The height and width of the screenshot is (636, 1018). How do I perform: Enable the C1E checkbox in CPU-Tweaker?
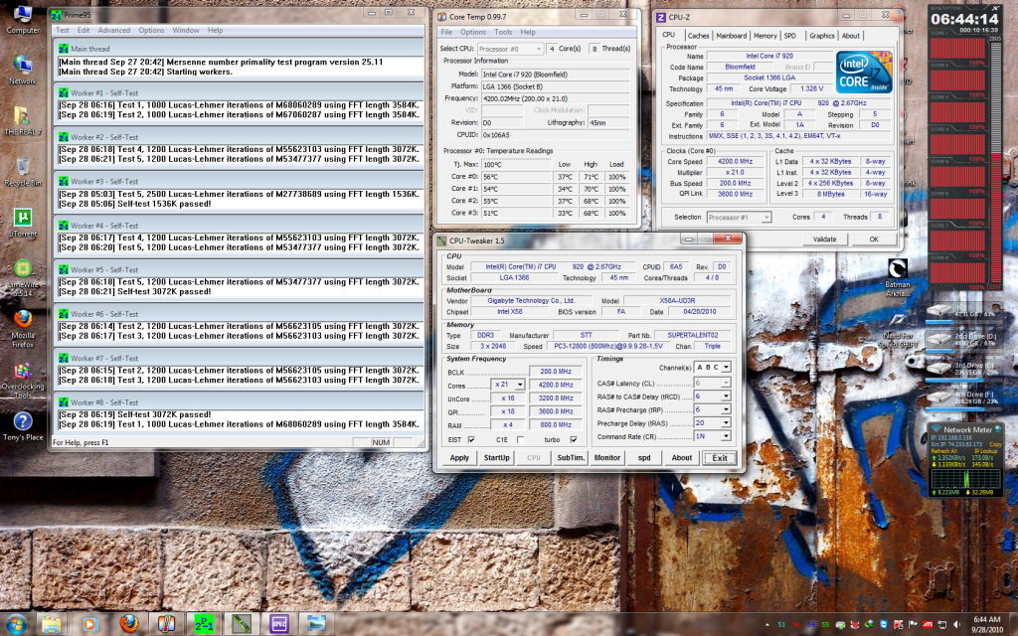click(520, 440)
